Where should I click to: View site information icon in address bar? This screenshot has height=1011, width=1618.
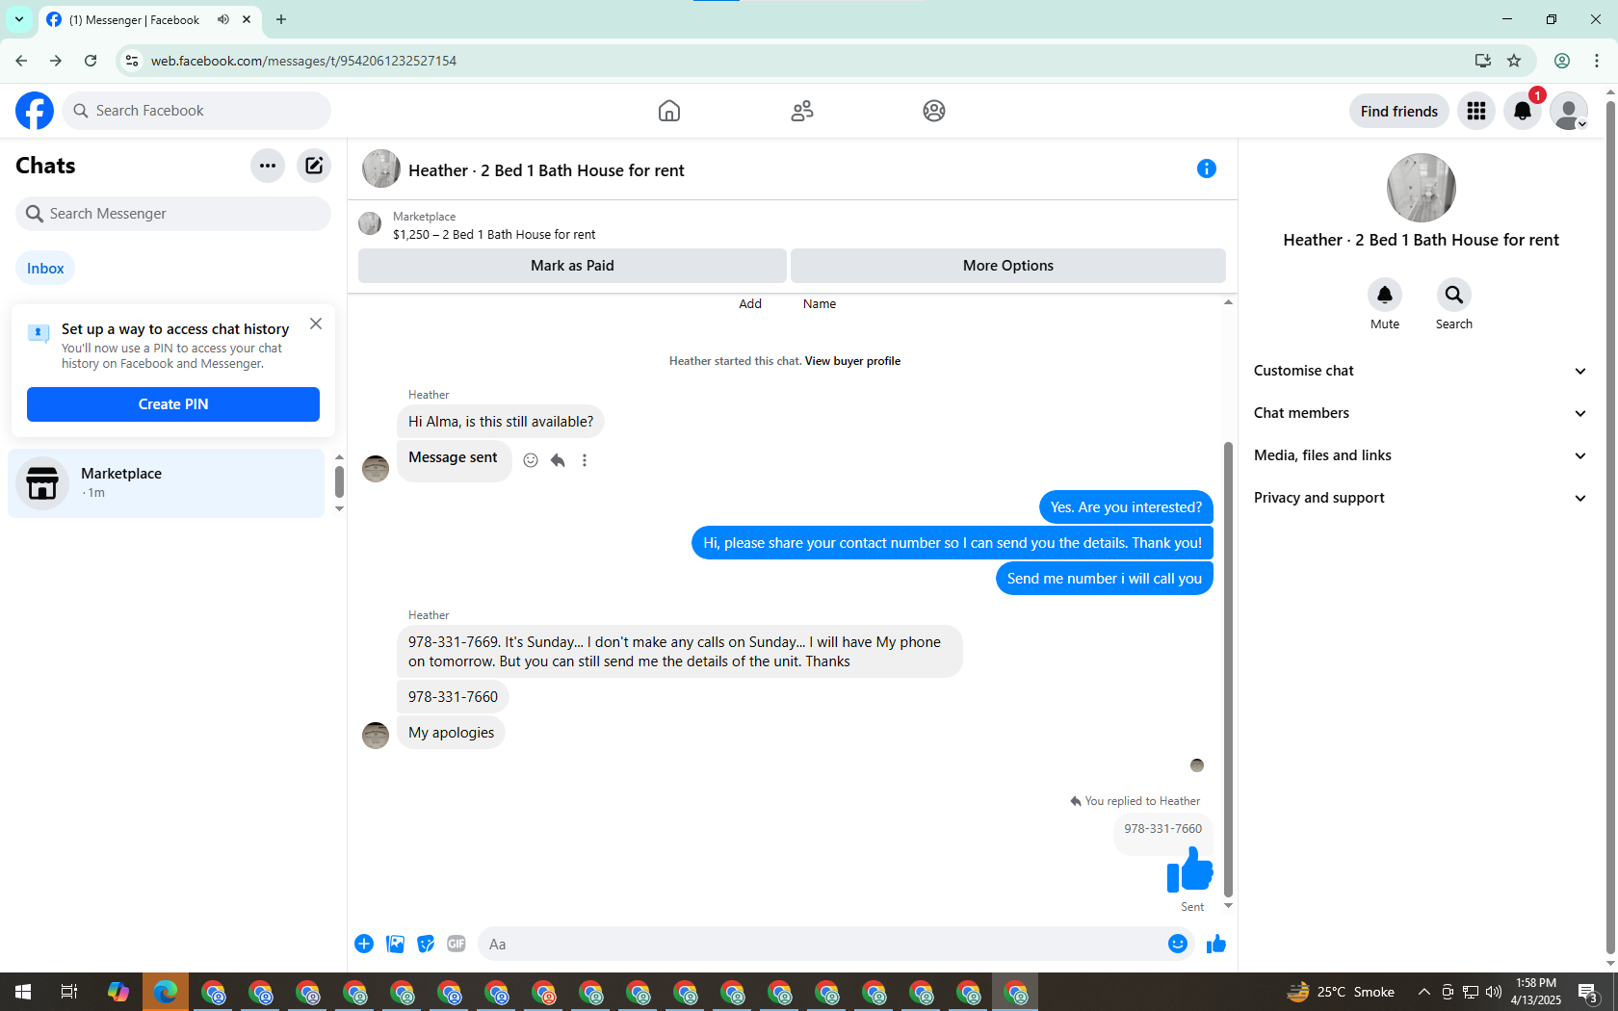pos(132,61)
